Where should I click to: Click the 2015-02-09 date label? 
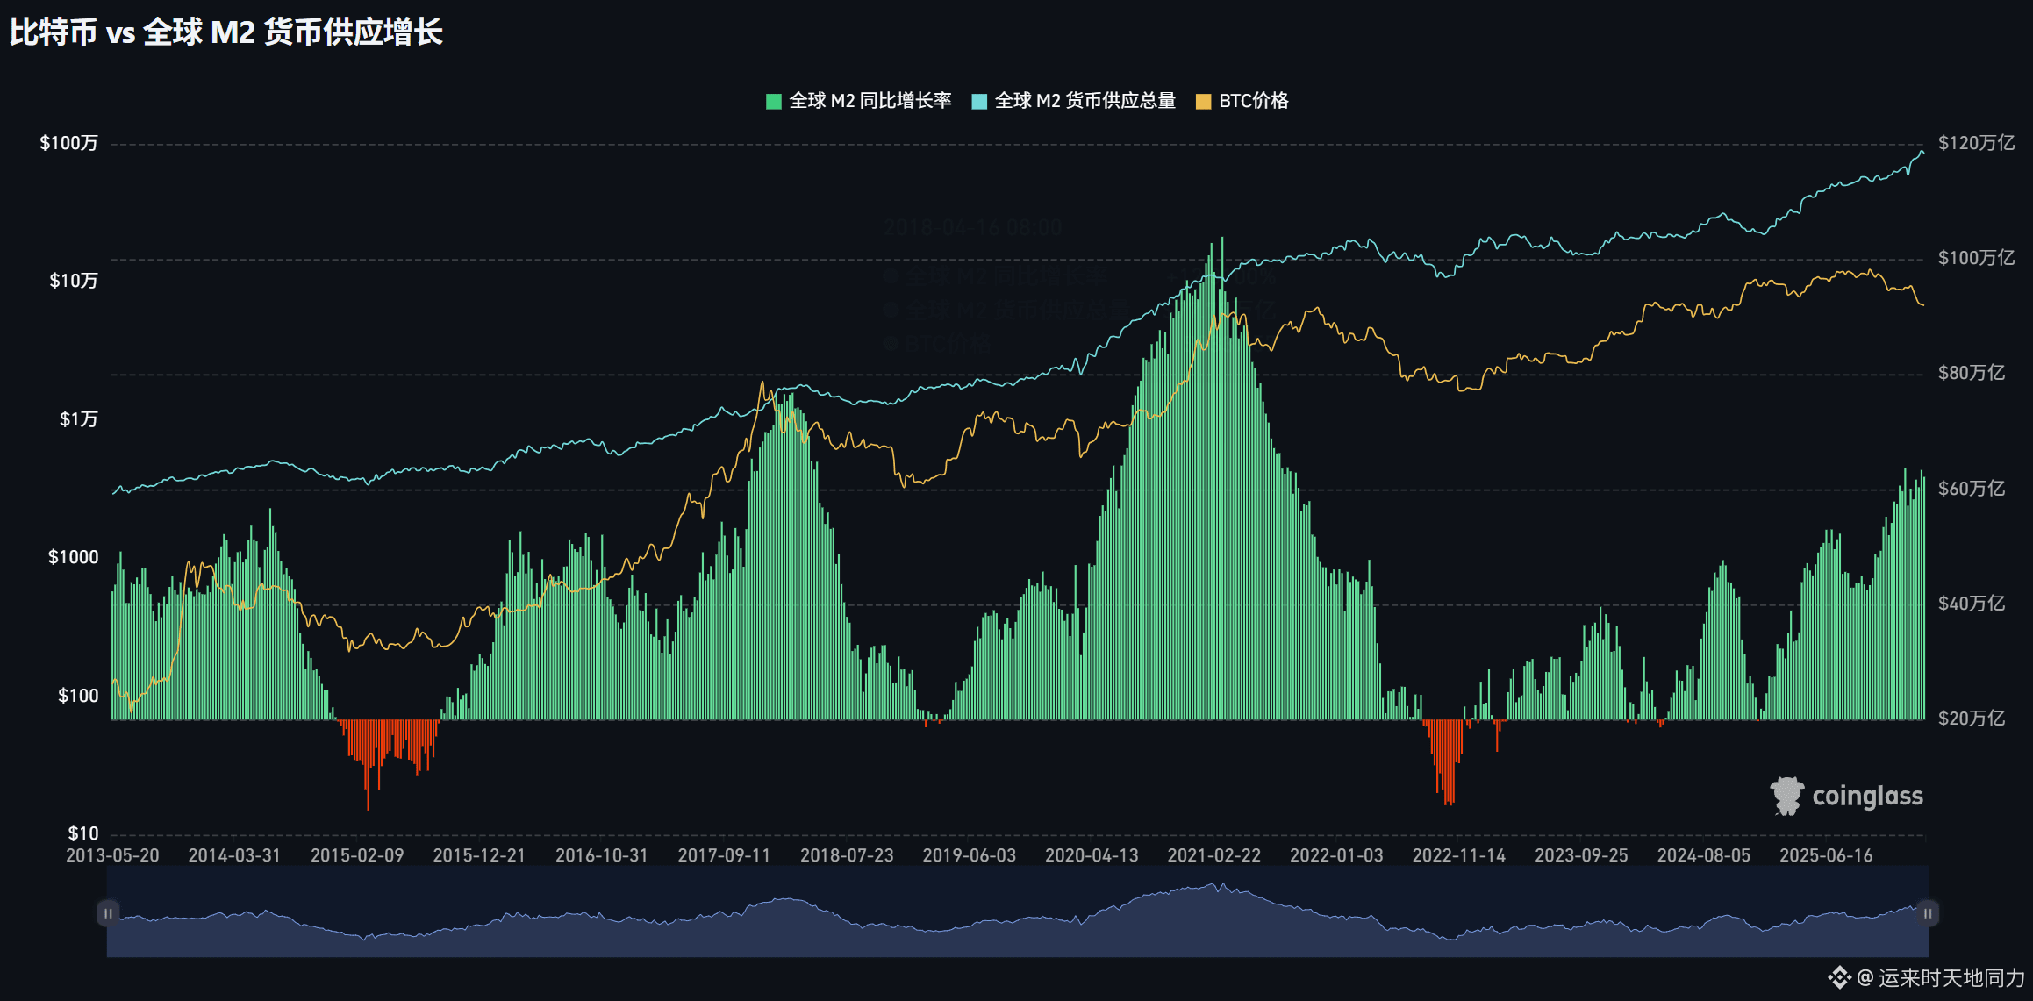(x=357, y=855)
